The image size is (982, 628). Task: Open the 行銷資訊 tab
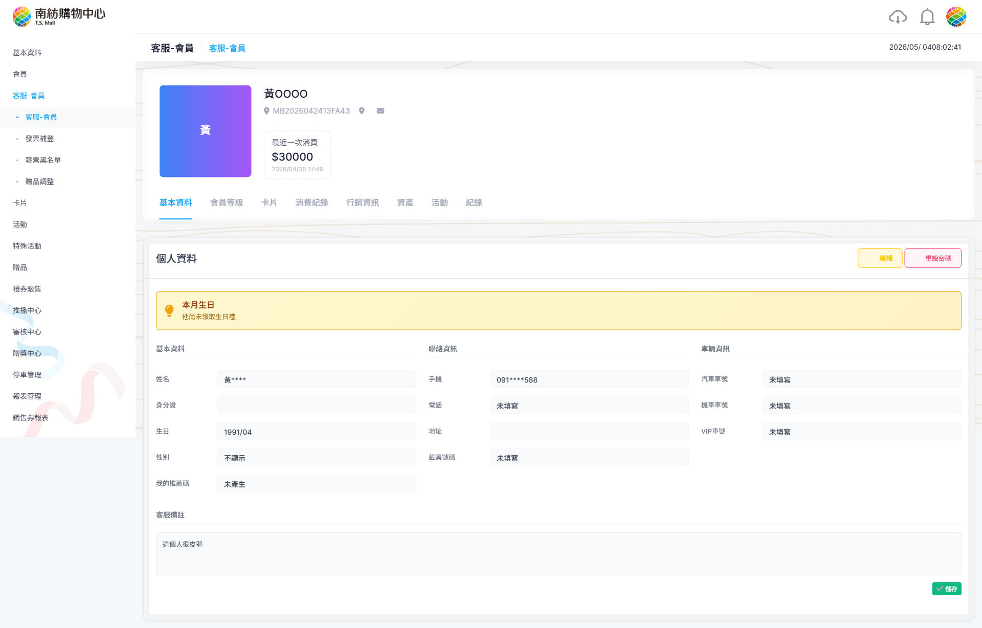[x=363, y=203]
